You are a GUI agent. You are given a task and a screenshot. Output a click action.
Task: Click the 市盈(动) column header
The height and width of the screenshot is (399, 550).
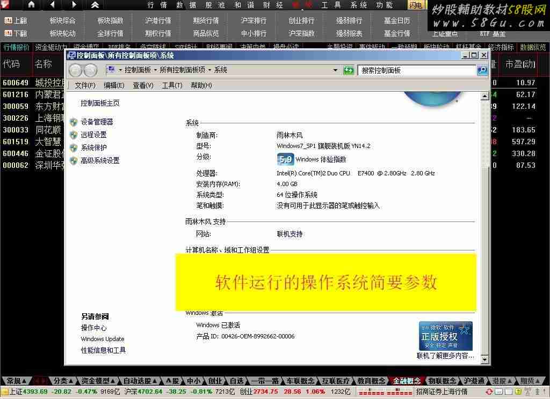520,64
